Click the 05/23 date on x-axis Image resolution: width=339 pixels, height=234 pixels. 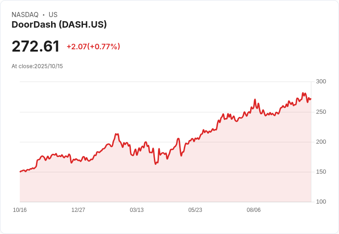[195, 210]
